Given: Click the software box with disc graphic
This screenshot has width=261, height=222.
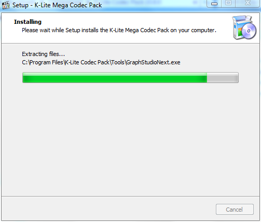Looking at the screenshot, I should [x=244, y=27].
